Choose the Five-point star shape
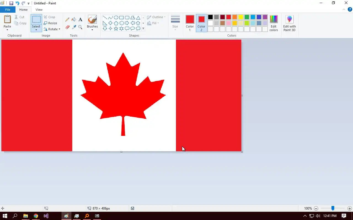Screen dimensions: 353x220 (116, 29)
